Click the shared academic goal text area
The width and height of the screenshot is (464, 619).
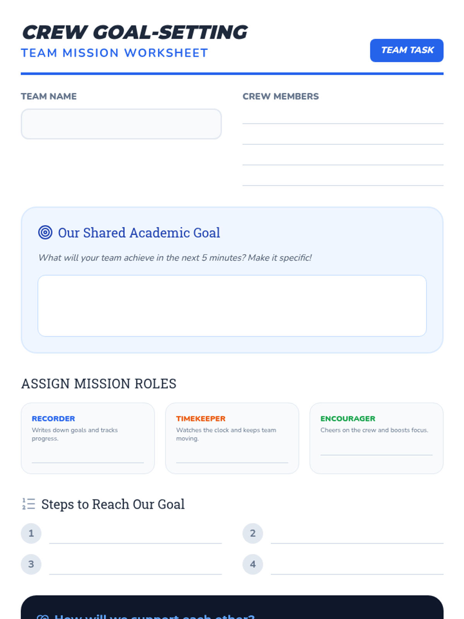pyautogui.click(x=232, y=306)
